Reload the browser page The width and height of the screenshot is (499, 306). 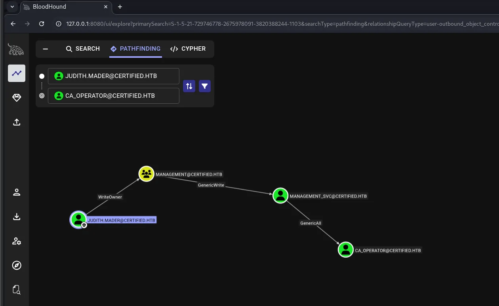pos(42,24)
